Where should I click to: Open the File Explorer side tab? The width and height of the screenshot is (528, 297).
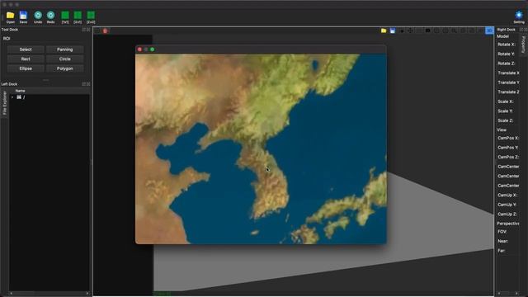point(4,103)
